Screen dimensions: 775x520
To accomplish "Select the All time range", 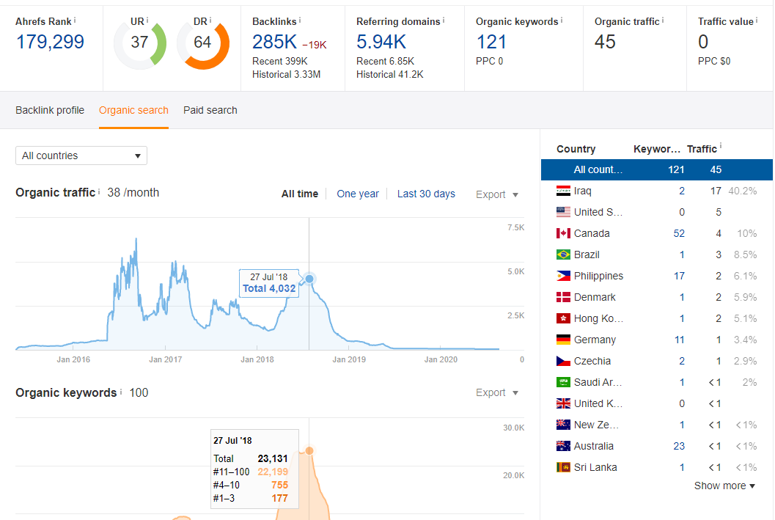I will [300, 194].
